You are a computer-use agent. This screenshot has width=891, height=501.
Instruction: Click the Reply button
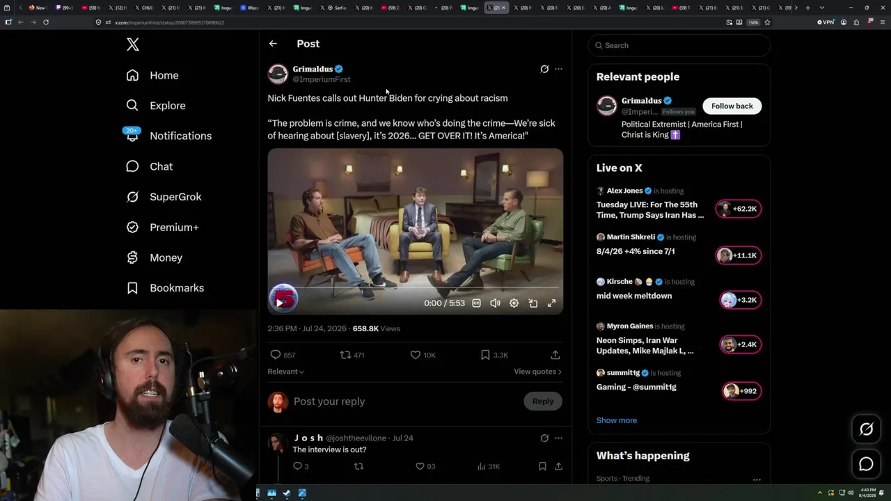click(x=543, y=401)
